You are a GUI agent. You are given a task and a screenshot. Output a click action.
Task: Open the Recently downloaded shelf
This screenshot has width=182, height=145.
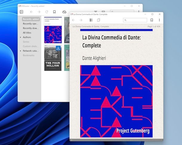coord(31,28)
